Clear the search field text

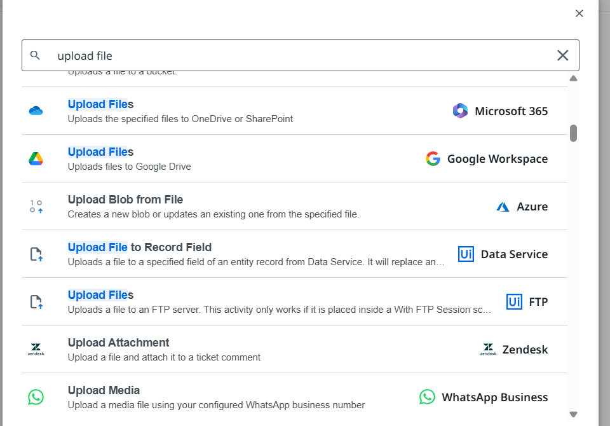562,55
